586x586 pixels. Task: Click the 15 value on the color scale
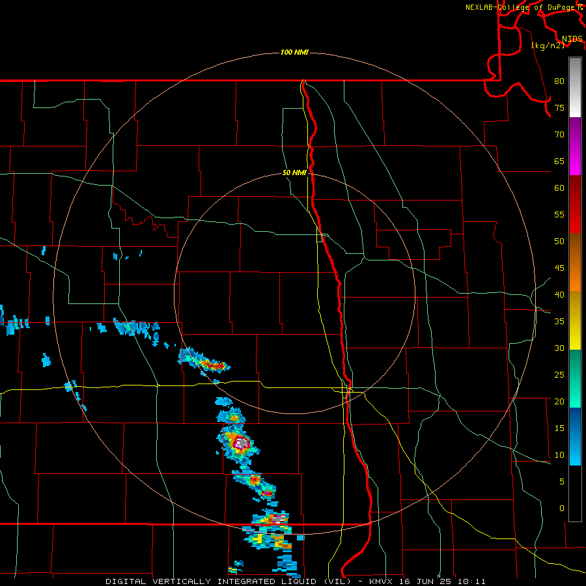pos(559,428)
